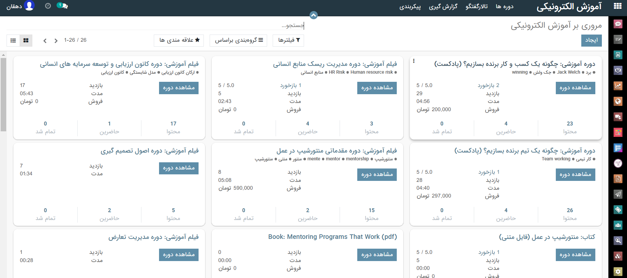Open the تالارگفتگو menu

[x=477, y=7]
